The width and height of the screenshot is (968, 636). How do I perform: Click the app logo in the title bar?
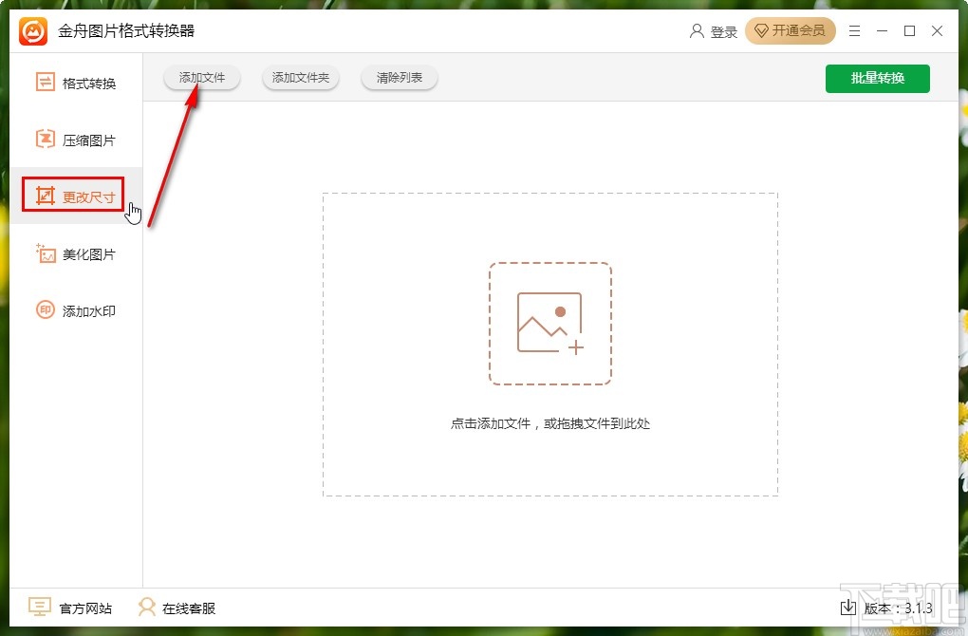coord(30,30)
